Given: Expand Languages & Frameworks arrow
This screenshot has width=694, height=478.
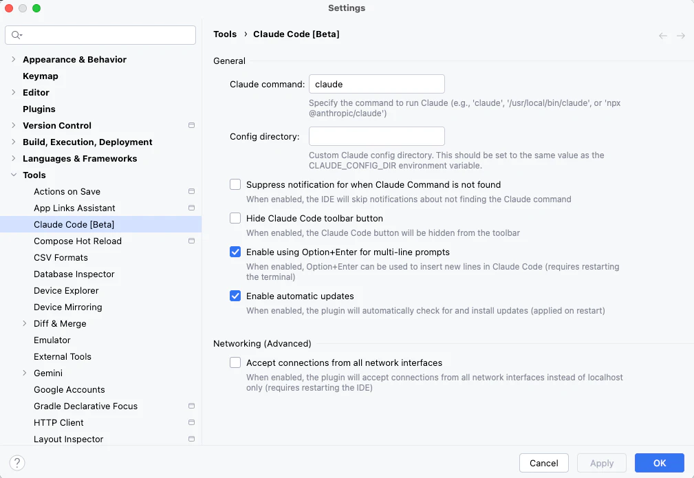Looking at the screenshot, I should pyautogui.click(x=13, y=158).
